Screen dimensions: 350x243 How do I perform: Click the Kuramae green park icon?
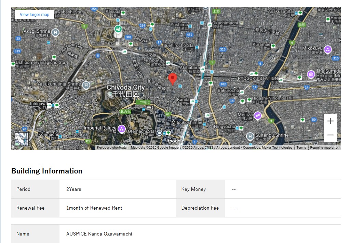point(273,46)
